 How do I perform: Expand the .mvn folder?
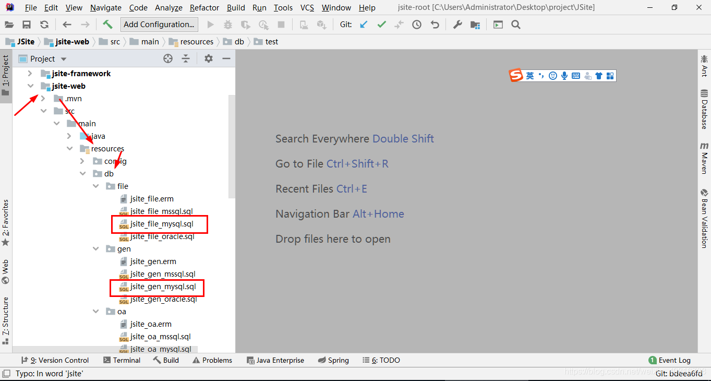pos(43,99)
